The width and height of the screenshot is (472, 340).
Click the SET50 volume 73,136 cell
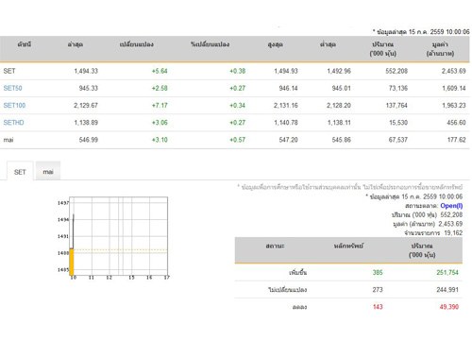tap(398, 88)
